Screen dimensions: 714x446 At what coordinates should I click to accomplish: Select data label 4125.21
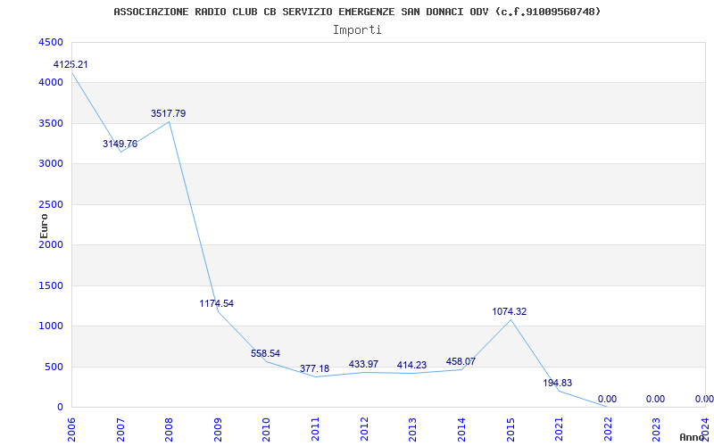pyautogui.click(x=71, y=64)
